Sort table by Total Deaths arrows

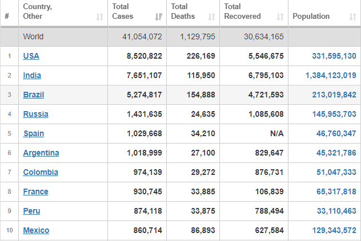[211, 17]
